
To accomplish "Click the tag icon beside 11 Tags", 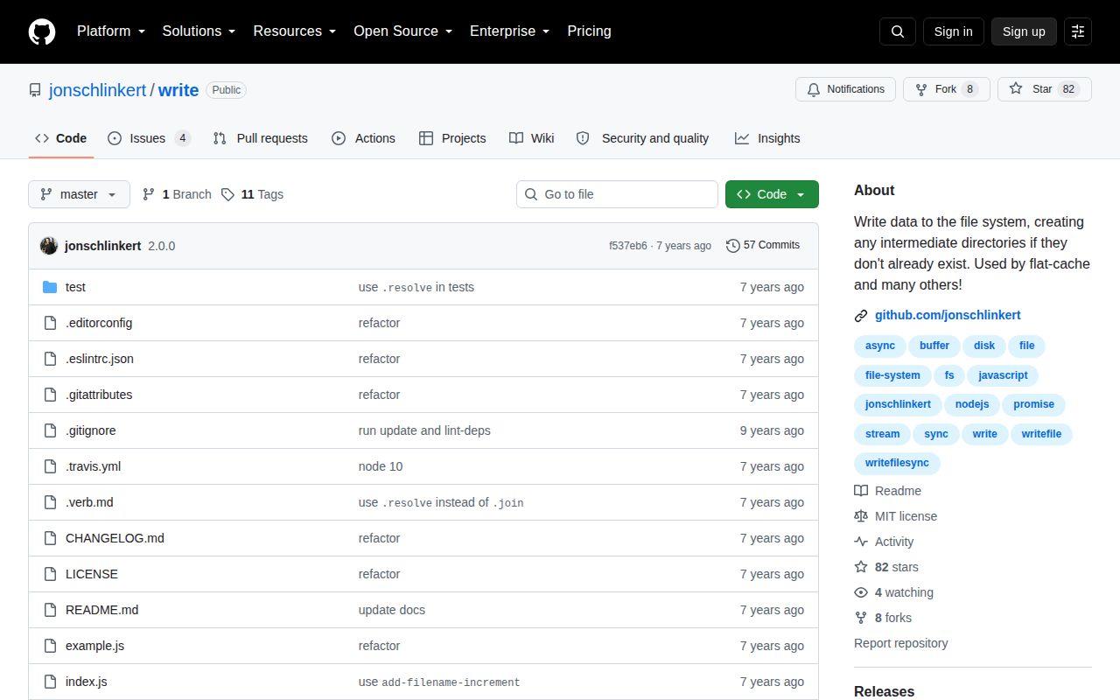I will (x=227, y=194).
